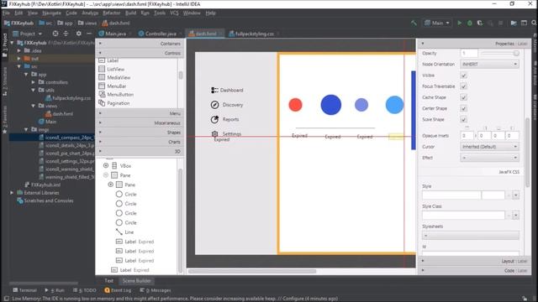Open the Main run configuration dropdown
The width and height of the screenshot is (538, 302).
point(437,23)
